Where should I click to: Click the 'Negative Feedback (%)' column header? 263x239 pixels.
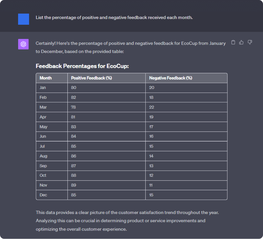171,78
